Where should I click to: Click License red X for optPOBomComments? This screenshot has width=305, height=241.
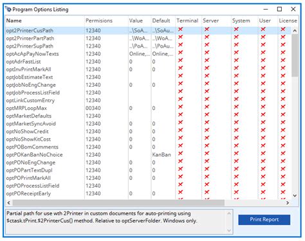(x=283, y=145)
